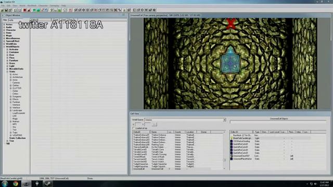Select Items in the Object Window tree
Screen dimensions: 333x187
[x=9, y=33]
